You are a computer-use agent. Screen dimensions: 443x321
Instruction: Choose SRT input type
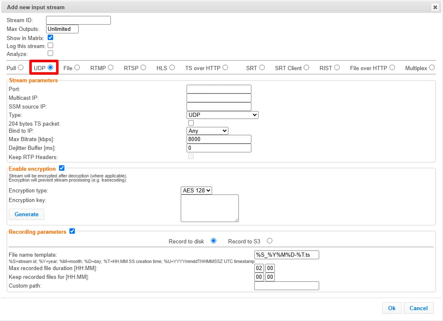(x=262, y=68)
